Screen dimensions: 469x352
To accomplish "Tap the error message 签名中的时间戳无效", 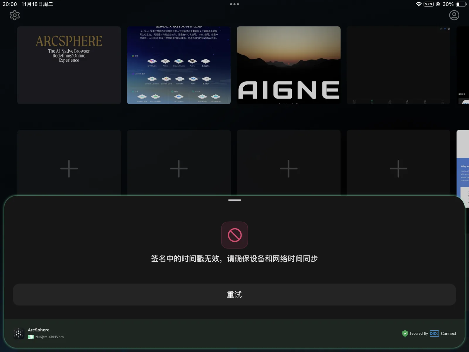I will [235, 259].
